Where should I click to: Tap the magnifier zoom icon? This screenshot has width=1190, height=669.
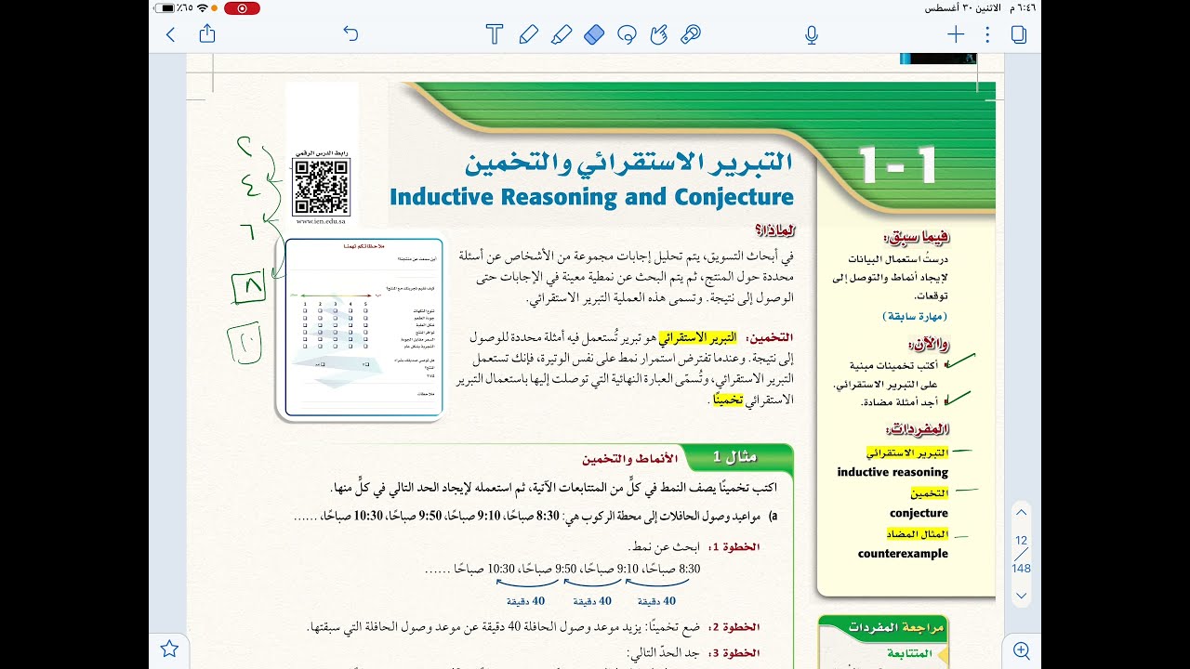[x=1021, y=649]
